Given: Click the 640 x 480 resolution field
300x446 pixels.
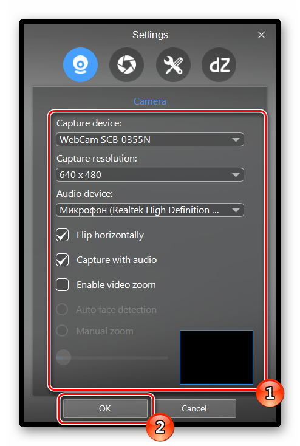Looking at the screenshot, I should 150,174.
